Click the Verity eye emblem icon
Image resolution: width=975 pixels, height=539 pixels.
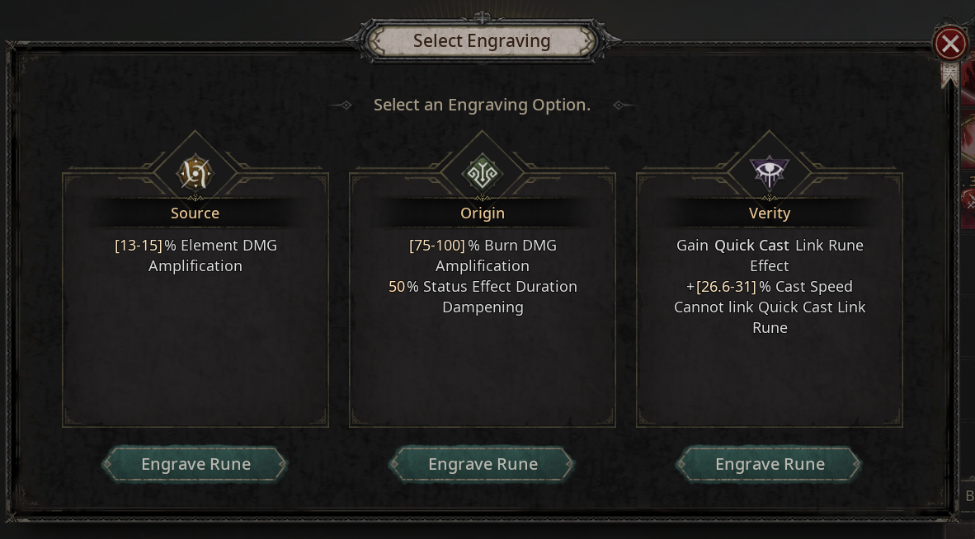770,173
